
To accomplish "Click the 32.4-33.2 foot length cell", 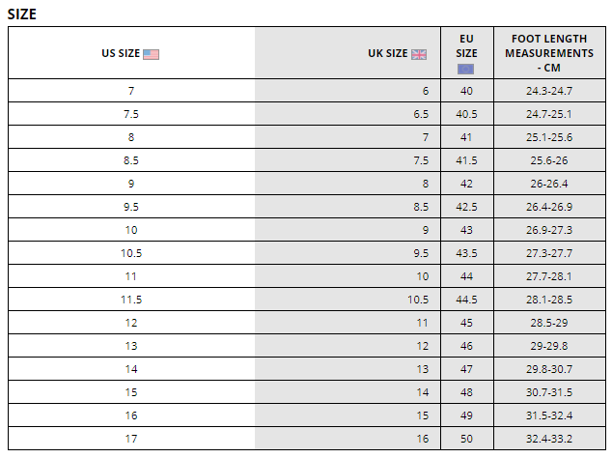I will [x=548, y=439].
